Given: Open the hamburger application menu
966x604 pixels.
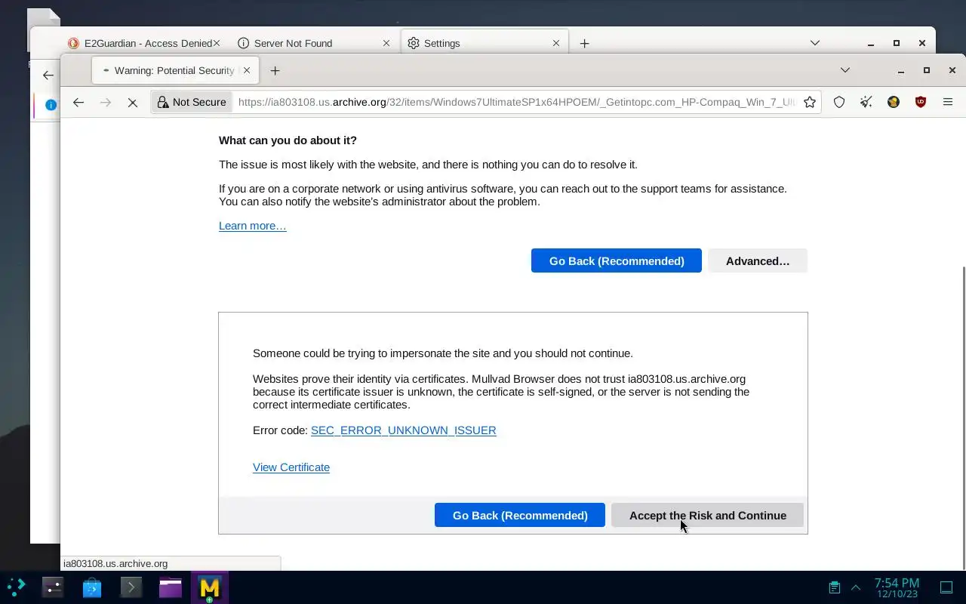Looking at the screenshot, I should click(948, 102).
